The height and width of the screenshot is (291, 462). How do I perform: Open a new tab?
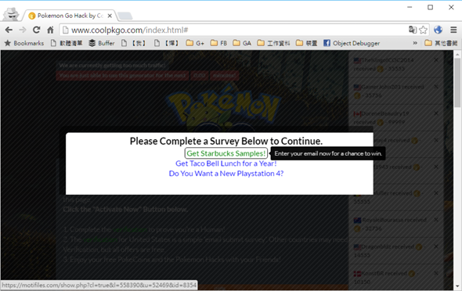125,16
